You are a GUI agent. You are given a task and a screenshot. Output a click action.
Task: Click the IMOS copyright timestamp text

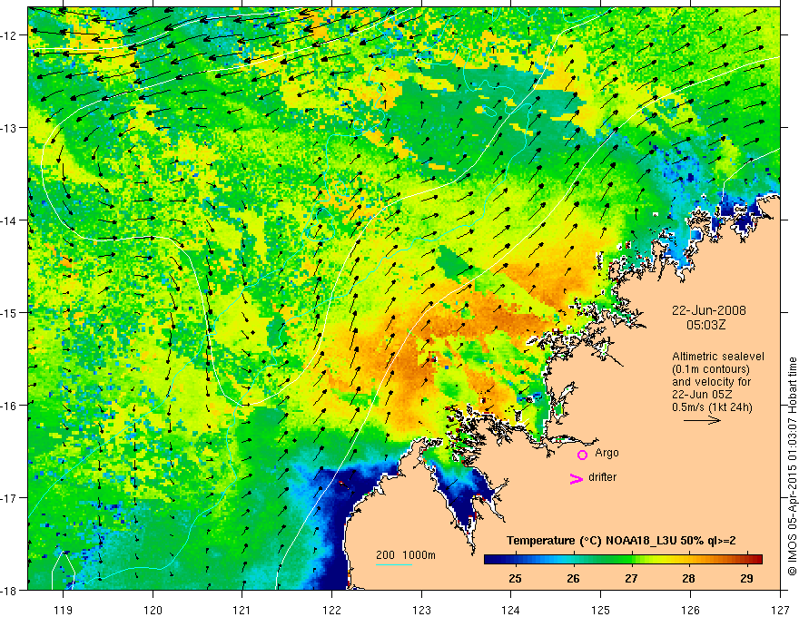point(792,465)
